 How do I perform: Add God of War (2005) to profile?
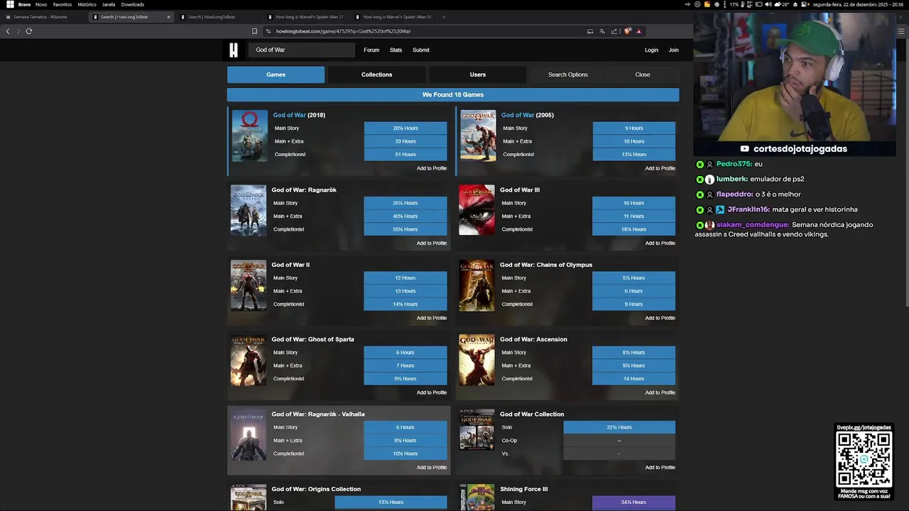click(x=660, y=168)
